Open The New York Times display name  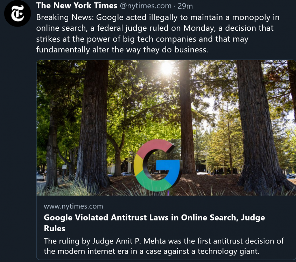[x=77, y=6]
